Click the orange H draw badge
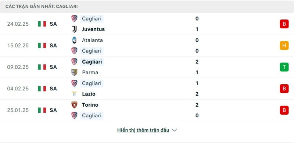Screen dimensions: 294x143 284,46
